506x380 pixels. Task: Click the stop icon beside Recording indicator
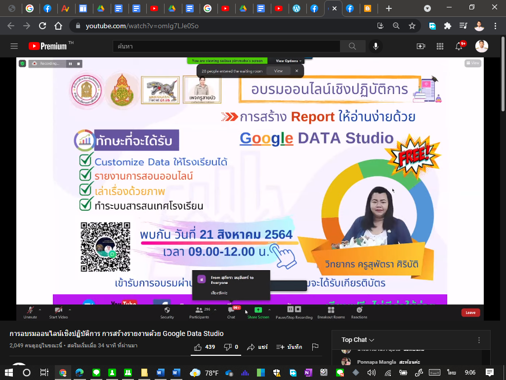coord(79,64)
